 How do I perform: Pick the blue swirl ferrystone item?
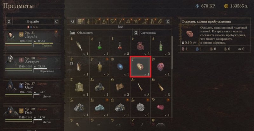pyautogui.click(x=120, y=67)
